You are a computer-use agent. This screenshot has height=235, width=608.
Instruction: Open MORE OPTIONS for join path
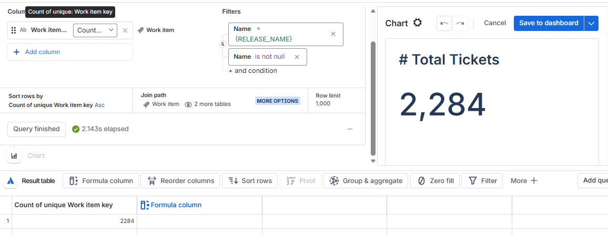click(278, 101)
